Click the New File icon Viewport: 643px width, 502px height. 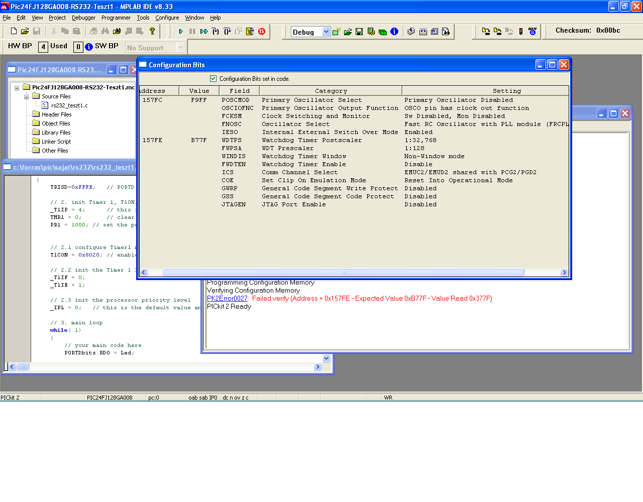(x=14, y=32)
